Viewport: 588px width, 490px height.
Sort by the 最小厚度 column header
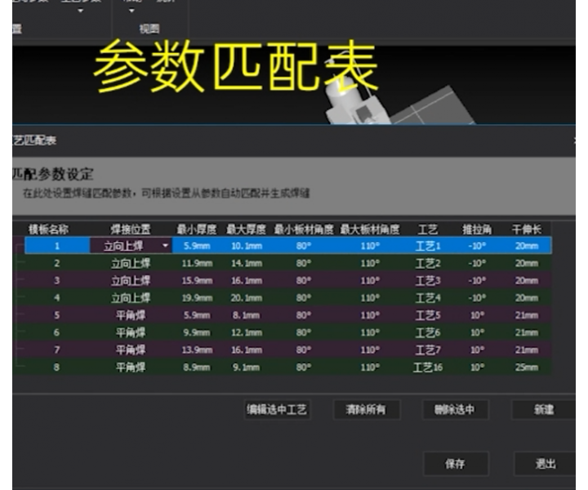[194, 229]
